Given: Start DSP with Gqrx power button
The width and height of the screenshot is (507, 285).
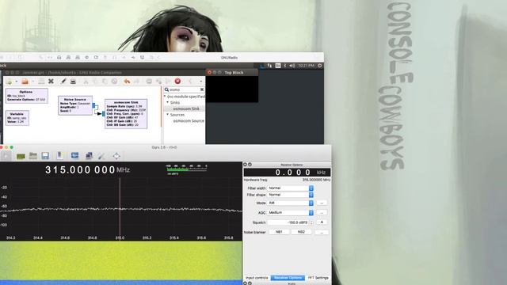Looking at the screenshot, I should (x=6, y=156).
